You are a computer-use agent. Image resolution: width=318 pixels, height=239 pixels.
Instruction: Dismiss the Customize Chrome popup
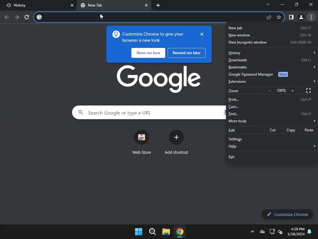click(202, 34)
